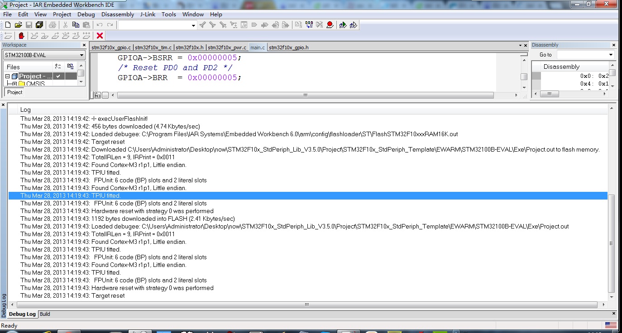Close the active editor tab
The image size is (622, 333).
(x=526, y=45)
